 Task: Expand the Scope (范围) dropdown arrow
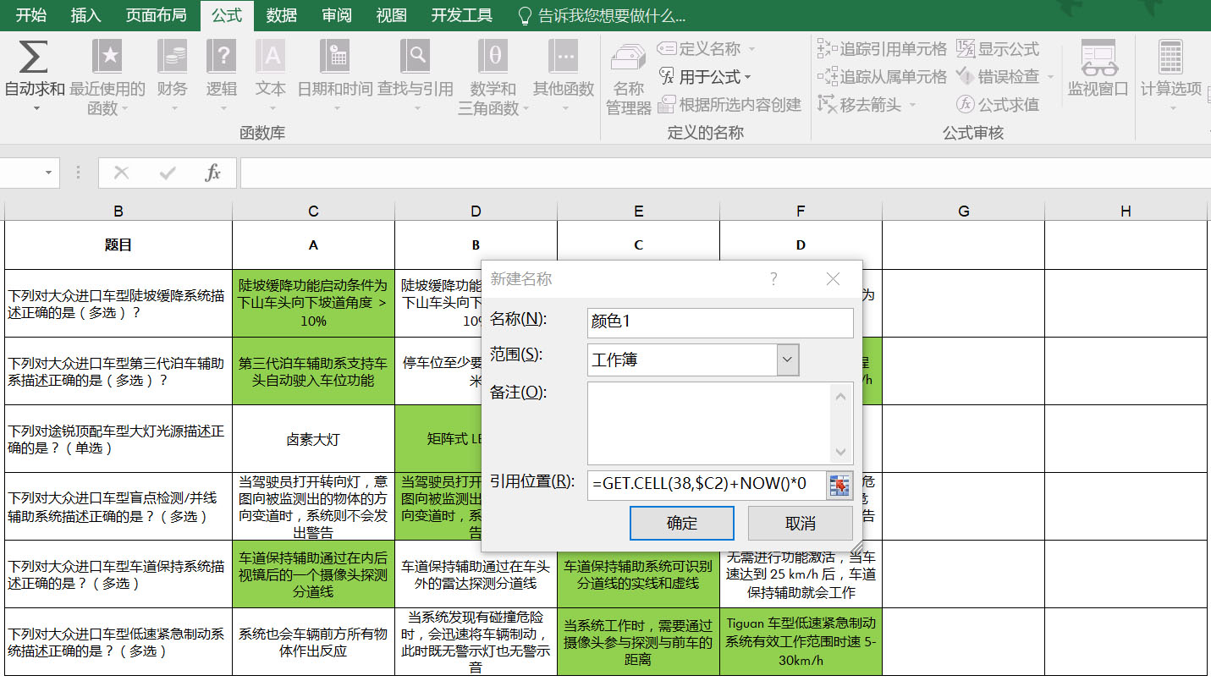pyautogui.click(x=788, y=360)
